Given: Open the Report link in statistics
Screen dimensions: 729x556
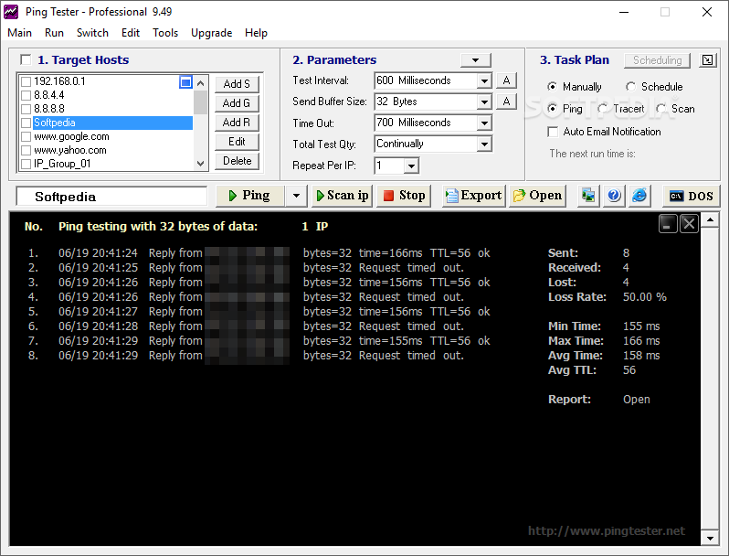Looking at the screenshot, I should 636,400.
